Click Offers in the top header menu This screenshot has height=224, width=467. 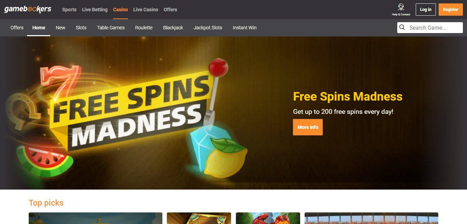pos(170,10)
